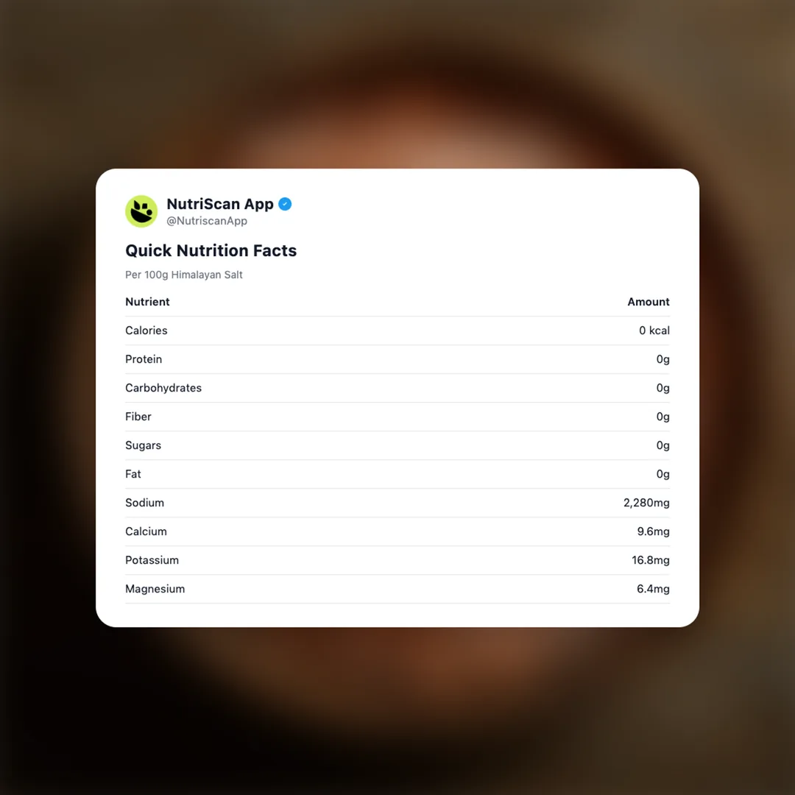Click the 16.8mg potassium value
795x795 pixels.
pyautogui.click(x=650, y=560)
